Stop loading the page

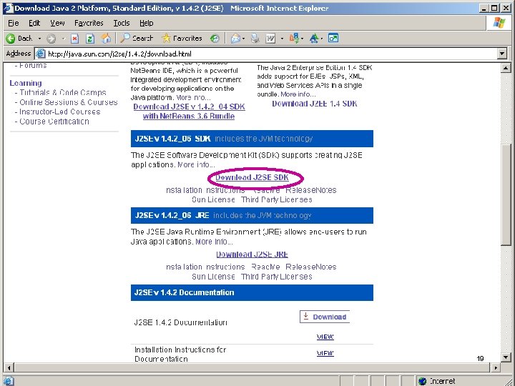[x=75, y=39]
